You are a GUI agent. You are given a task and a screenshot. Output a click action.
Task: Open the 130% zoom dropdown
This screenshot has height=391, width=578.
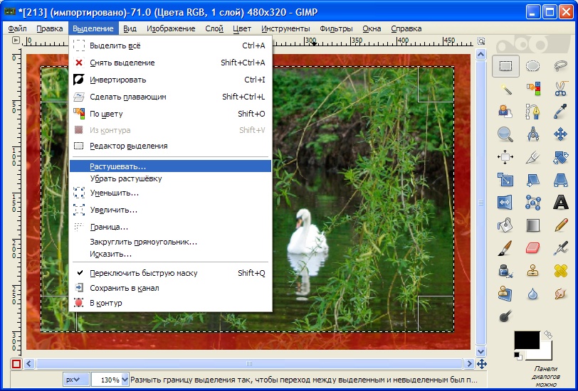point(125,379)
